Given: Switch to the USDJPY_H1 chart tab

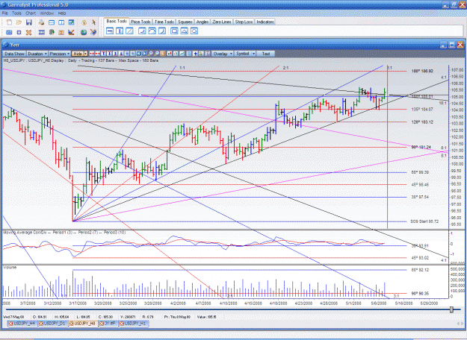Looking at the screenshot, I should 134,324.
